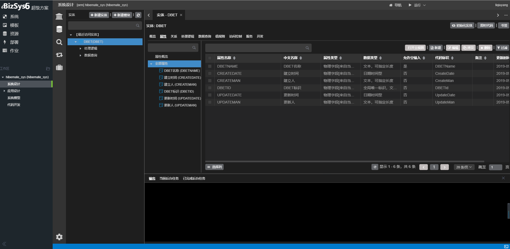Screen dimensions: 510x249
Task: Open 作业 in the left main menu
Action: tap(14, 51)
